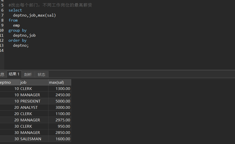Viewport: 235px width, 144px height.
Task: Place cursor on the select keyword
Action: [15, 10]
